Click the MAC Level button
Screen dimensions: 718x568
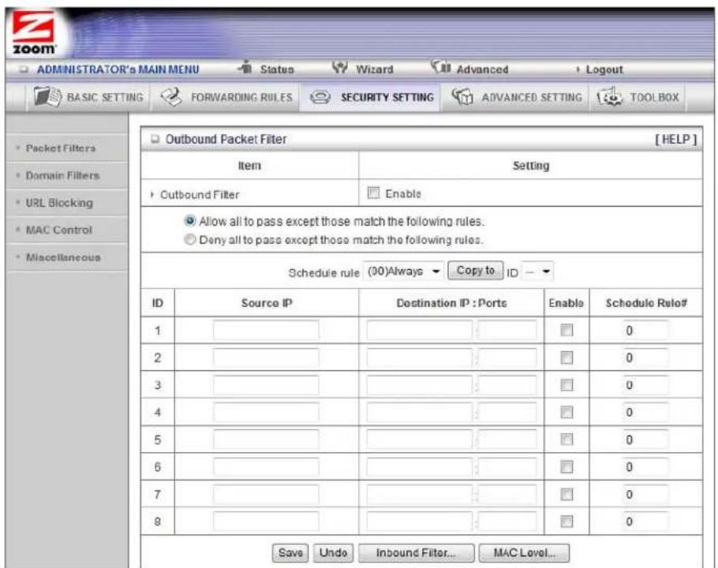[524, 553]
